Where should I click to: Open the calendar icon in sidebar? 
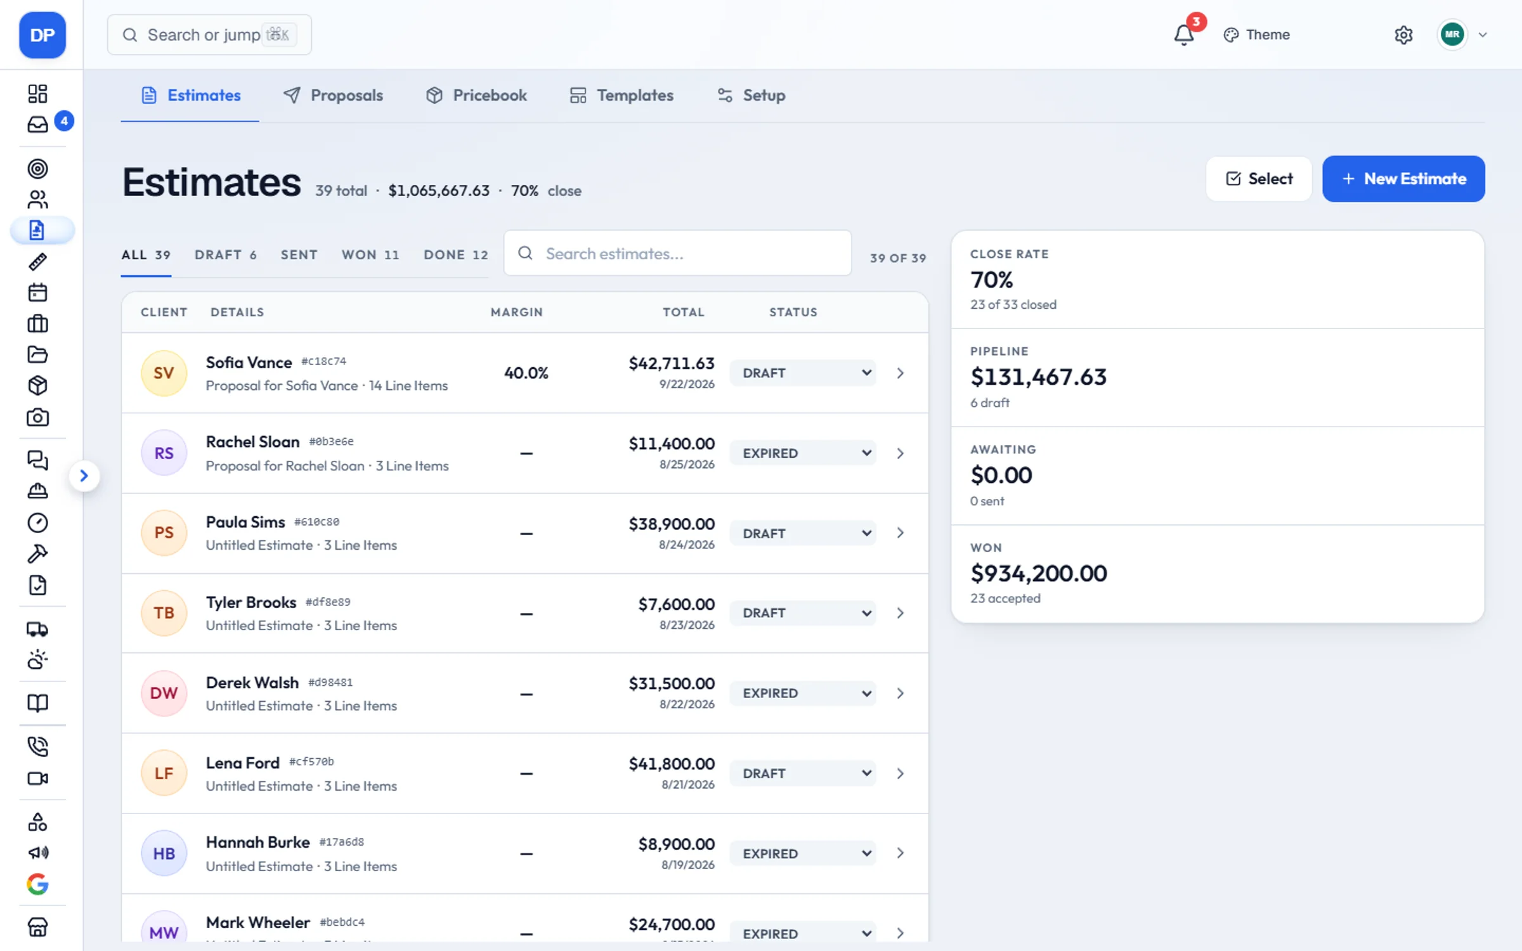coord(37,292)
